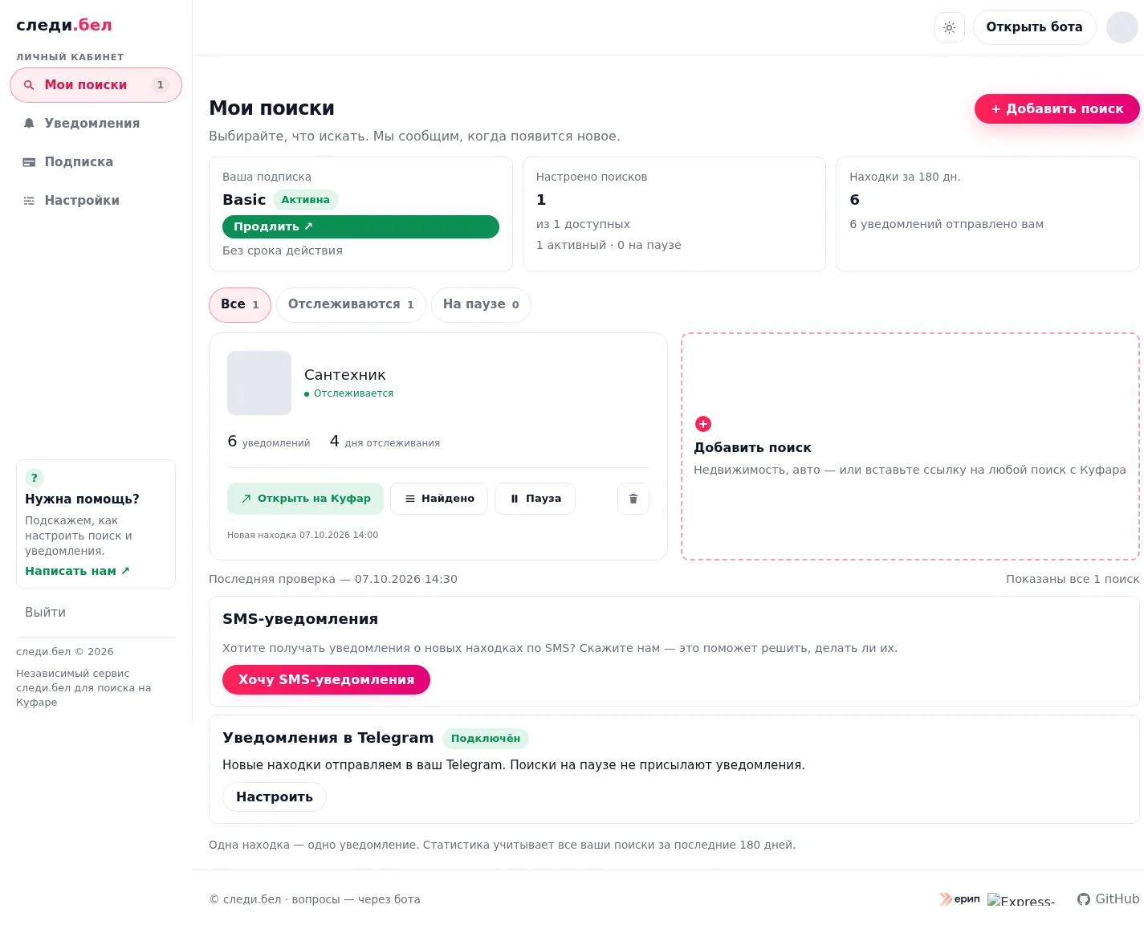Toggle the light/dark theme sun icon
The image size is (1144, 929).
[x=950, y=27]
